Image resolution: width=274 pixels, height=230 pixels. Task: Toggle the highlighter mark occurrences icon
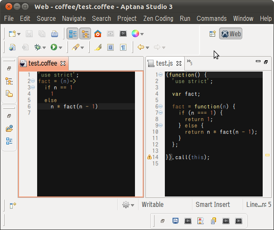(x=98, y=48)
